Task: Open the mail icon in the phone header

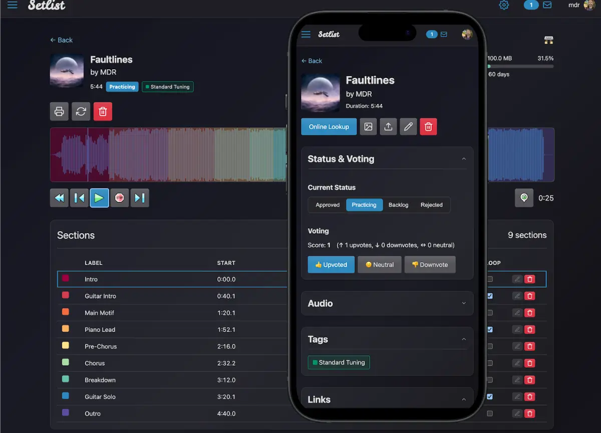Action: [444, 34]
